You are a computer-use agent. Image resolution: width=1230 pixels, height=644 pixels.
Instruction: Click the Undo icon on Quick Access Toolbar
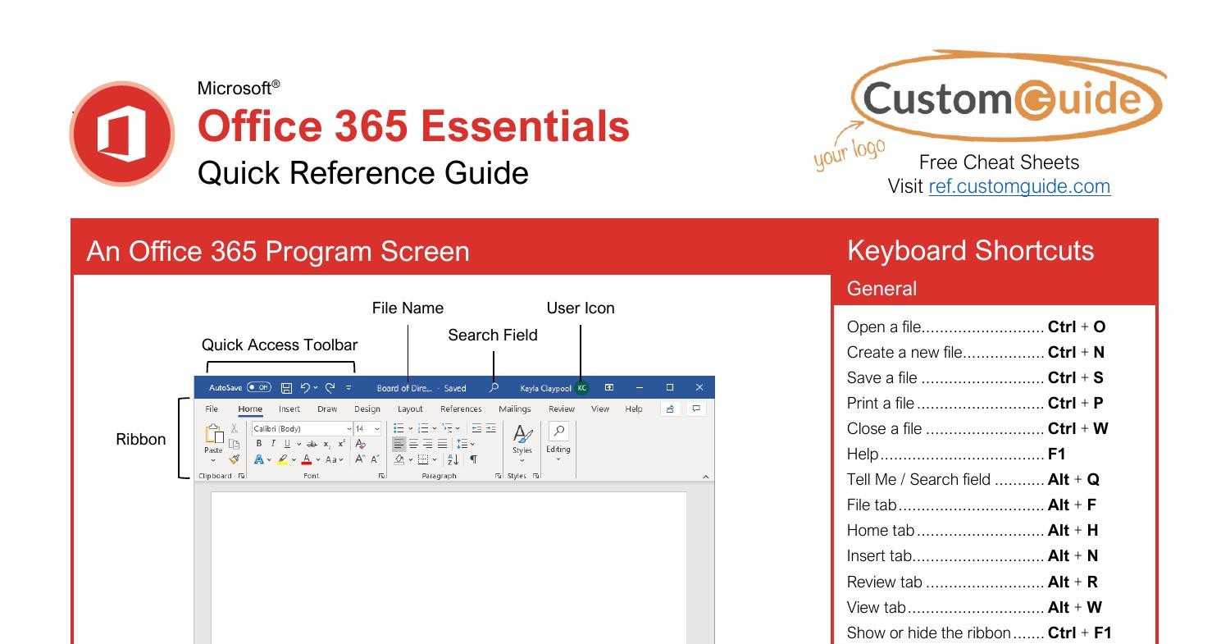pyautogui.click(x=305, y=388)
